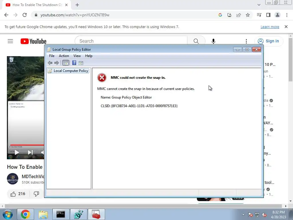Click the horizontal scrollbar at page bottom
This screenshot has height=220, width=293.
(x=143, y=206)
